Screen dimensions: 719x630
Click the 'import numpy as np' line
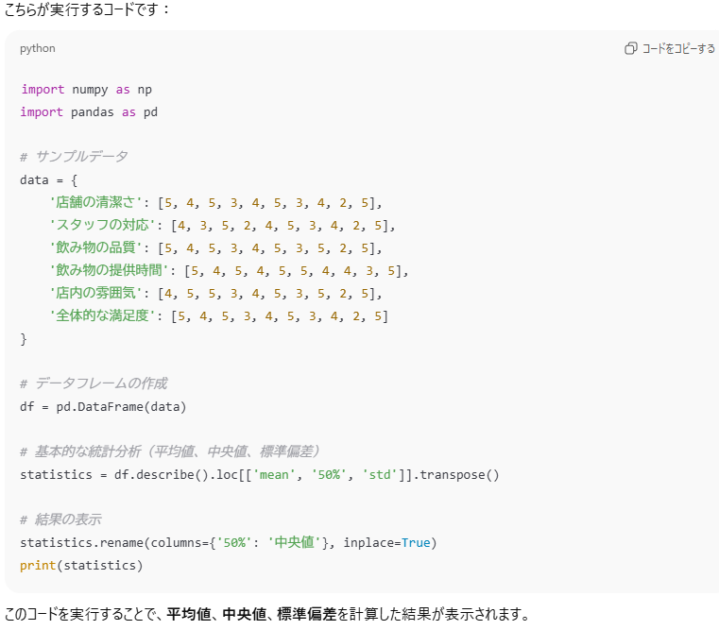coord(86,90)
